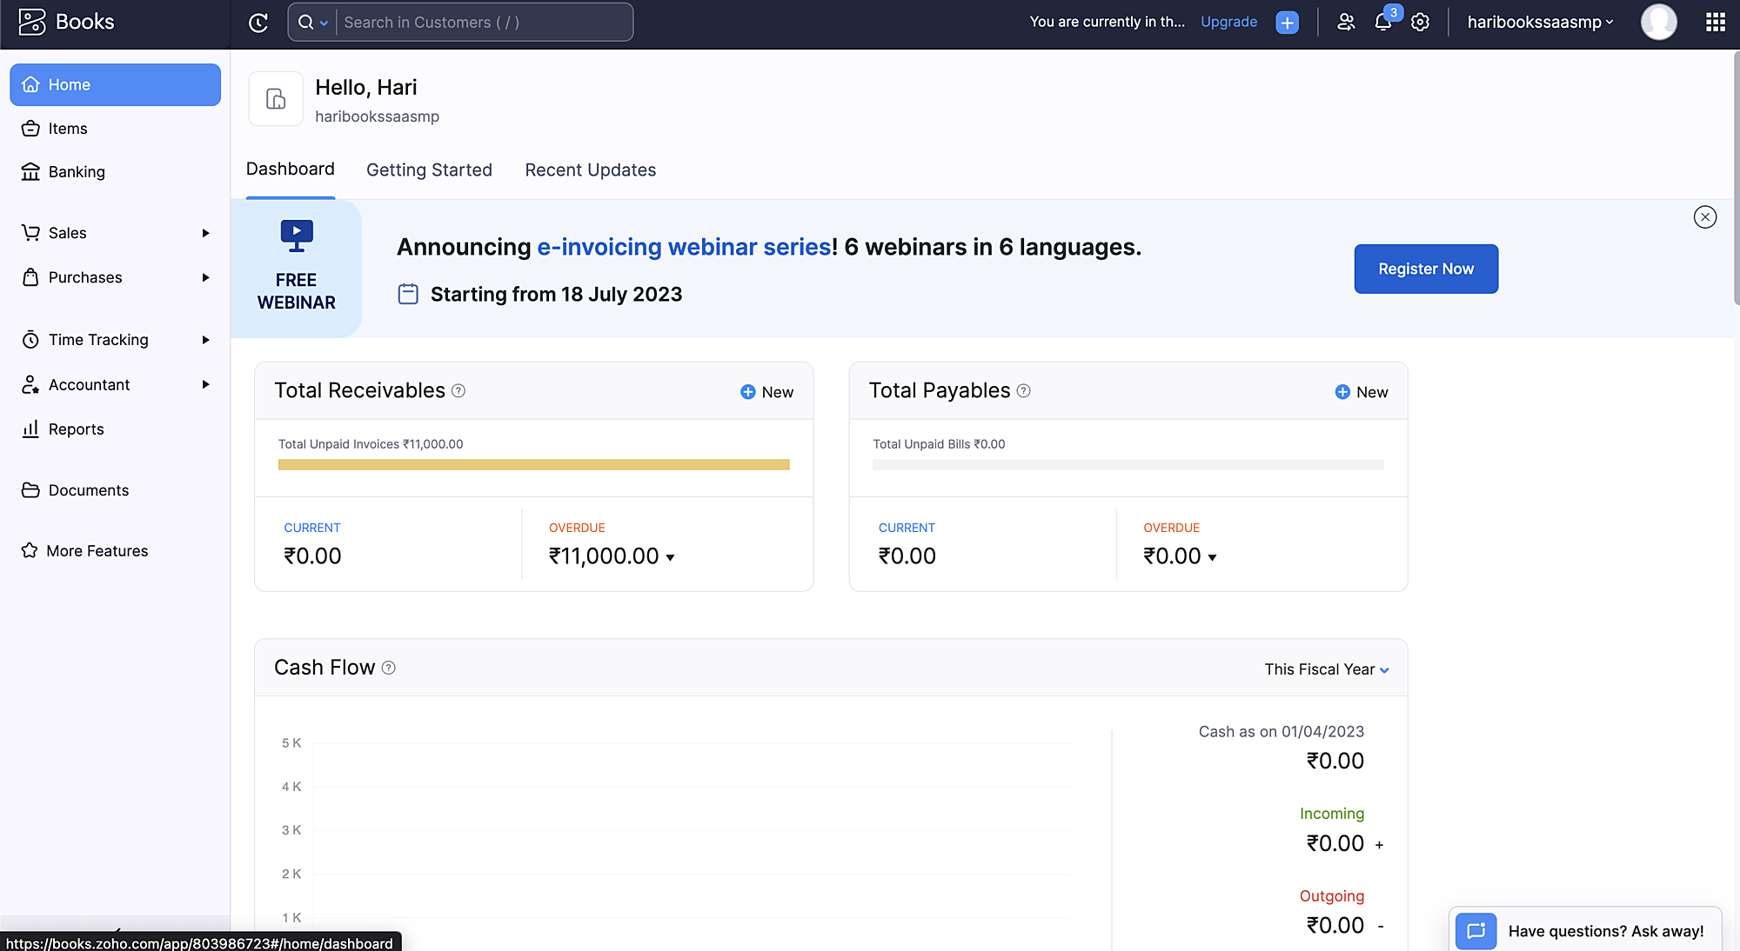Click the quick create plus icon
The width and height of the screenshot is (1740, 951).
point(1287,23)
